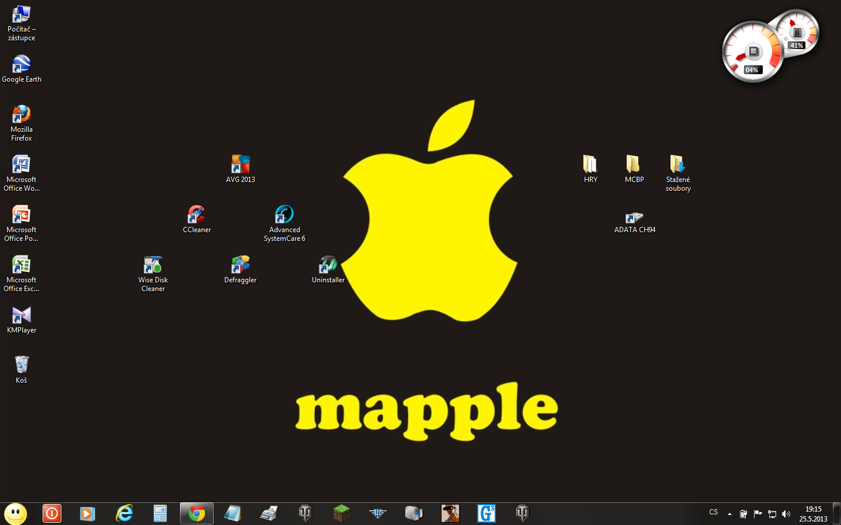Select the CCleaner desktop shortcut
This screenshot has height=525, width=841.
point(197,219)
